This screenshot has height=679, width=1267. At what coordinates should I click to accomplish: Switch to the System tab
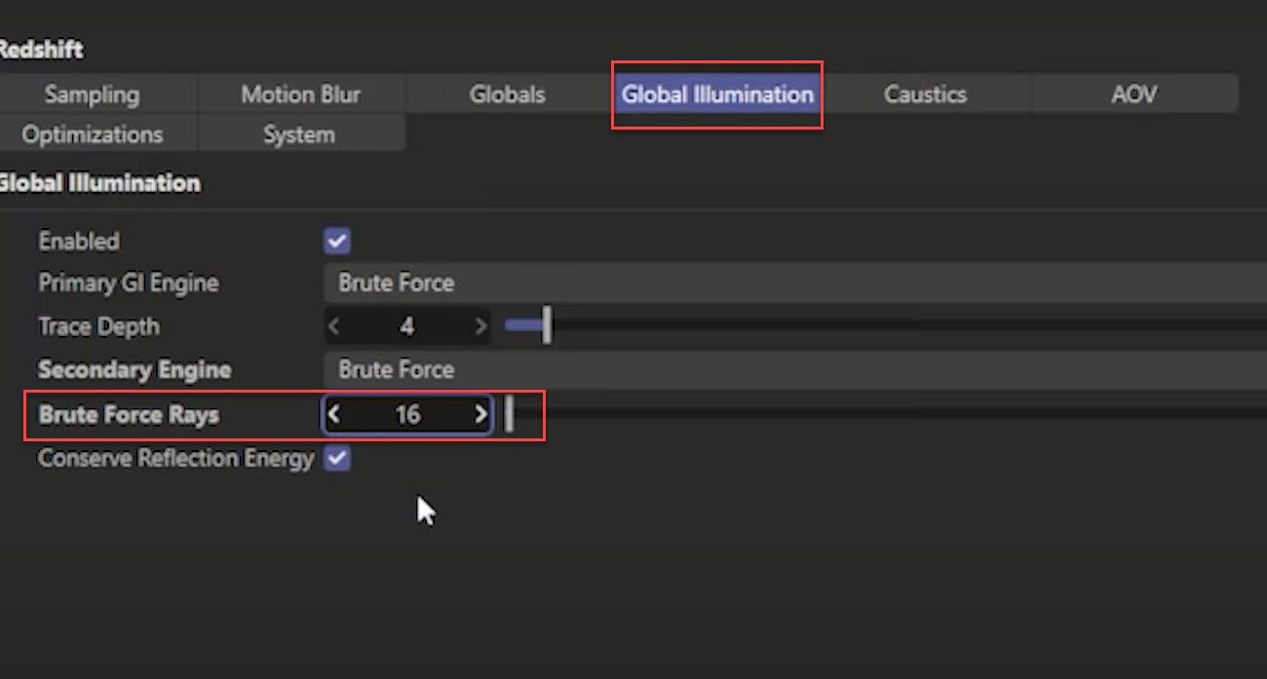[299, 133]
